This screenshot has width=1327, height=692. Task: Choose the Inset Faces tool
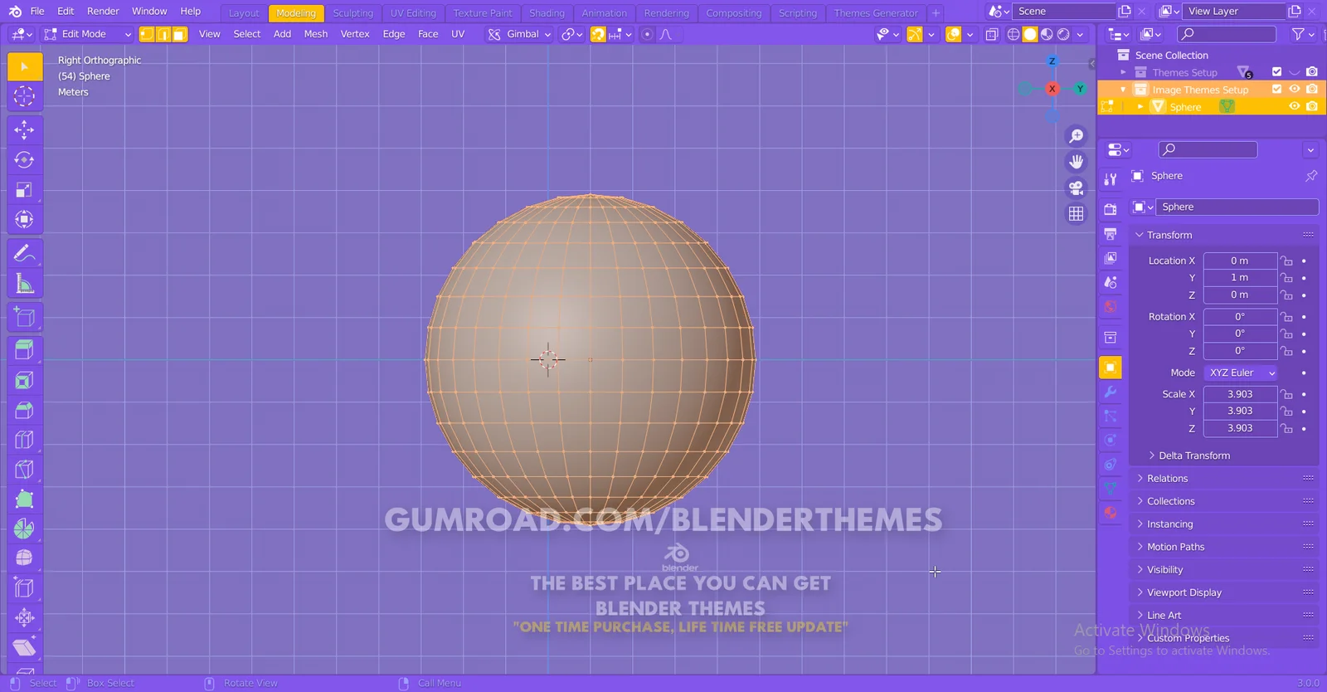[25, 380]
